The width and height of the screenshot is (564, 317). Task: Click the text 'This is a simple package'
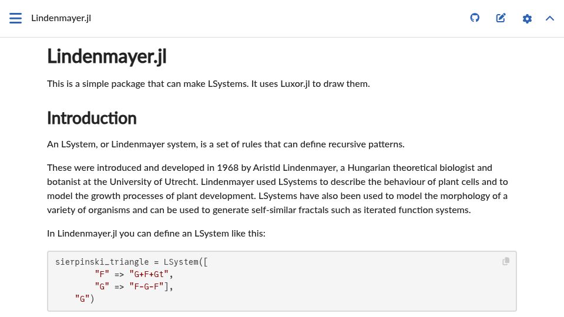point(96,84)
